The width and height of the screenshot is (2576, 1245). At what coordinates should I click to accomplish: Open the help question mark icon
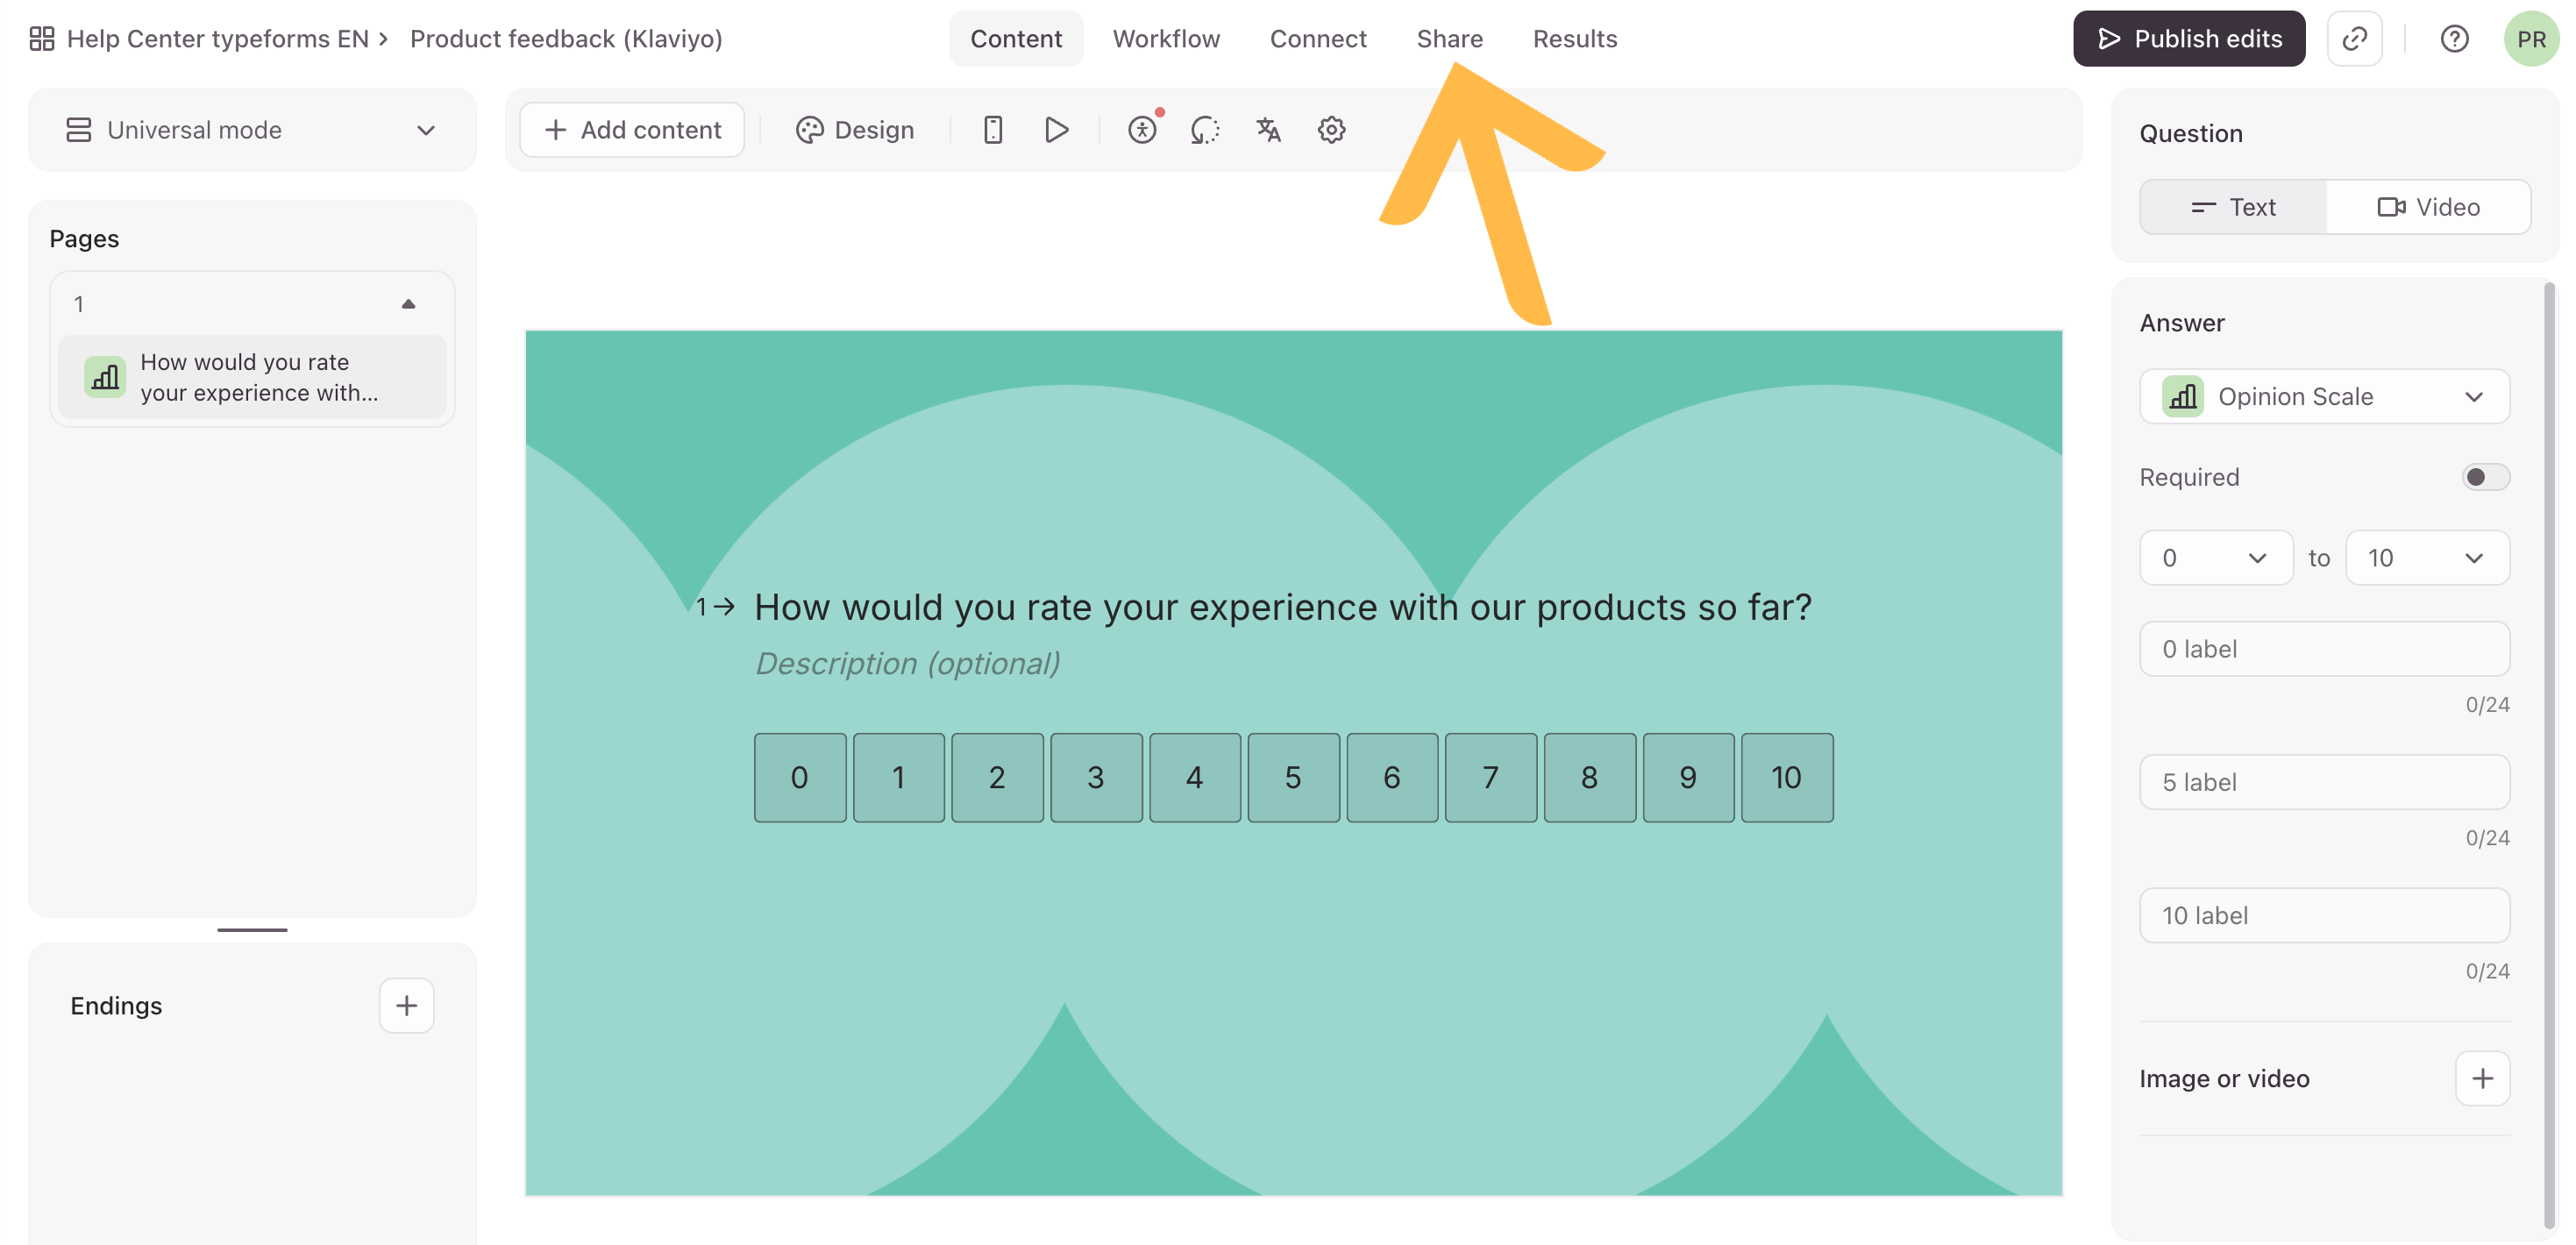tap(2454, 39)
